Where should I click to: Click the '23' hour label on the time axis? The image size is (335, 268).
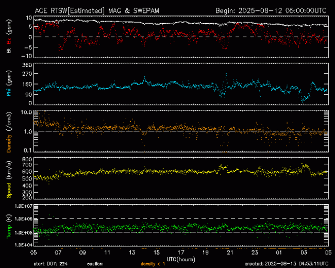tap(255, 253)
